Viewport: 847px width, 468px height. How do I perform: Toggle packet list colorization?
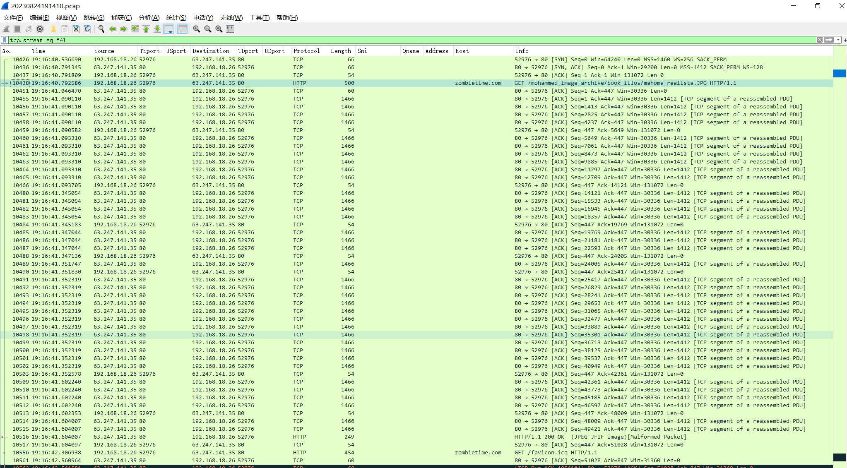coord(183,29)
